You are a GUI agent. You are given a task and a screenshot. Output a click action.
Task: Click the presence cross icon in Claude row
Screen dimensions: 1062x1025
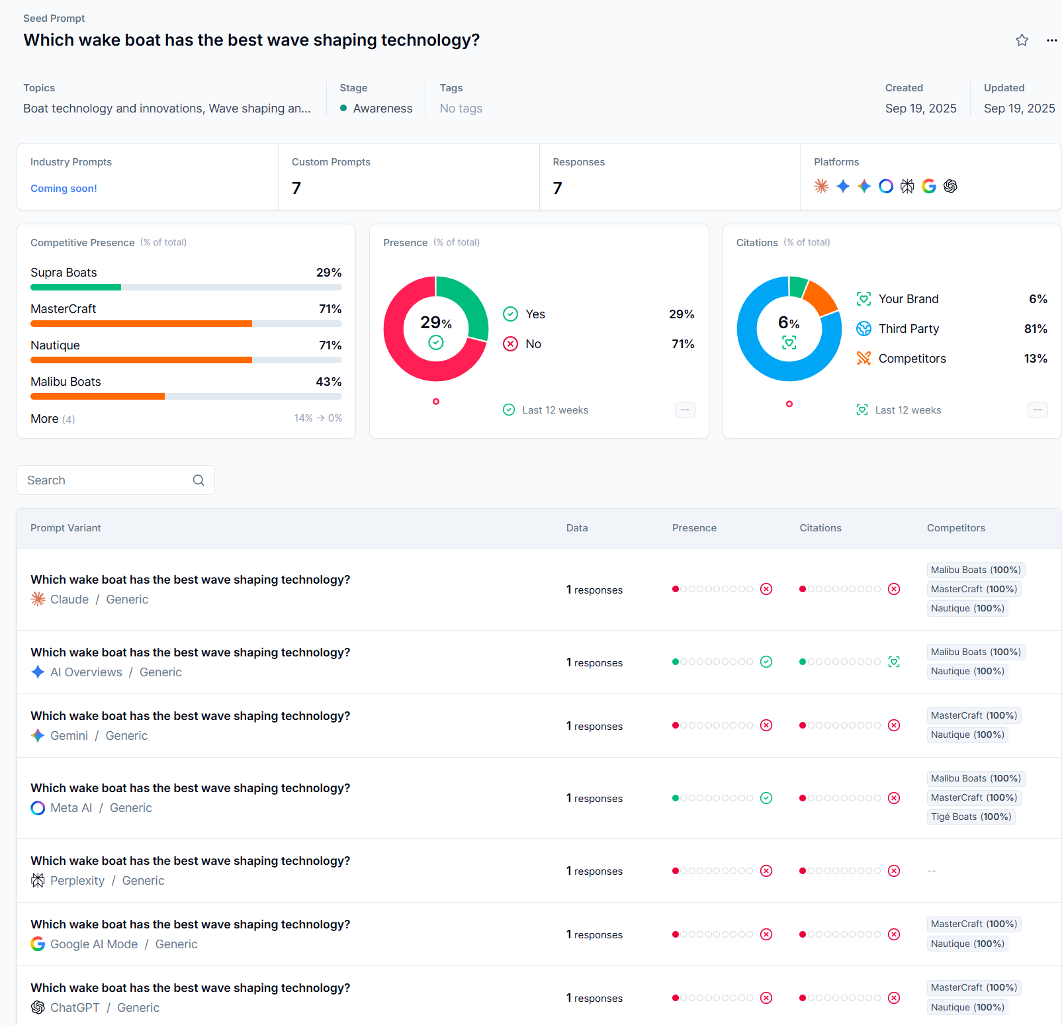coord(766,589)
